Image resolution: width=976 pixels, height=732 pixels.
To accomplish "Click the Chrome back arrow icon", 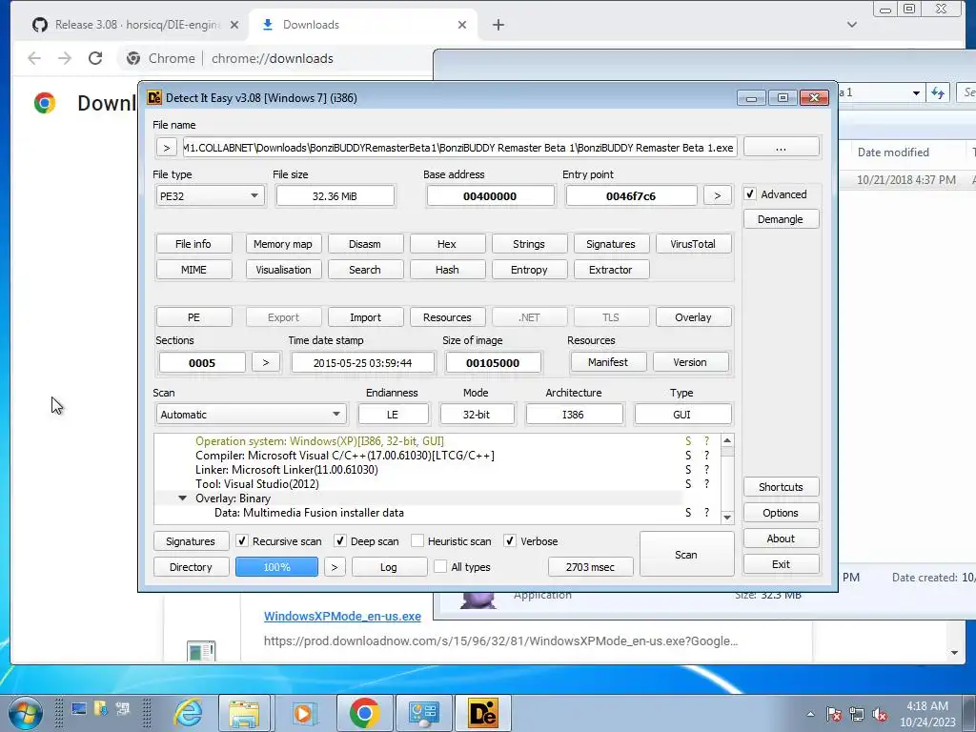I will pyautogui.click(x=34, y=58).
